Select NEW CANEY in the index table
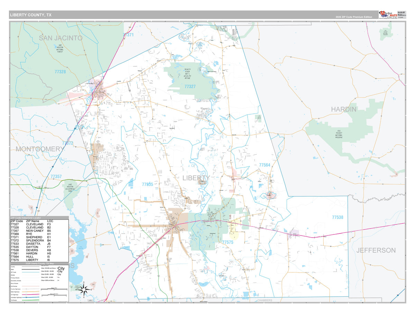The height and width of the screenshot is (314, 415). click(35, 231)
